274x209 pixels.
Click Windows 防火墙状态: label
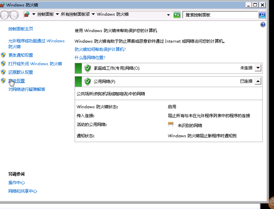(x=97, y=107)
